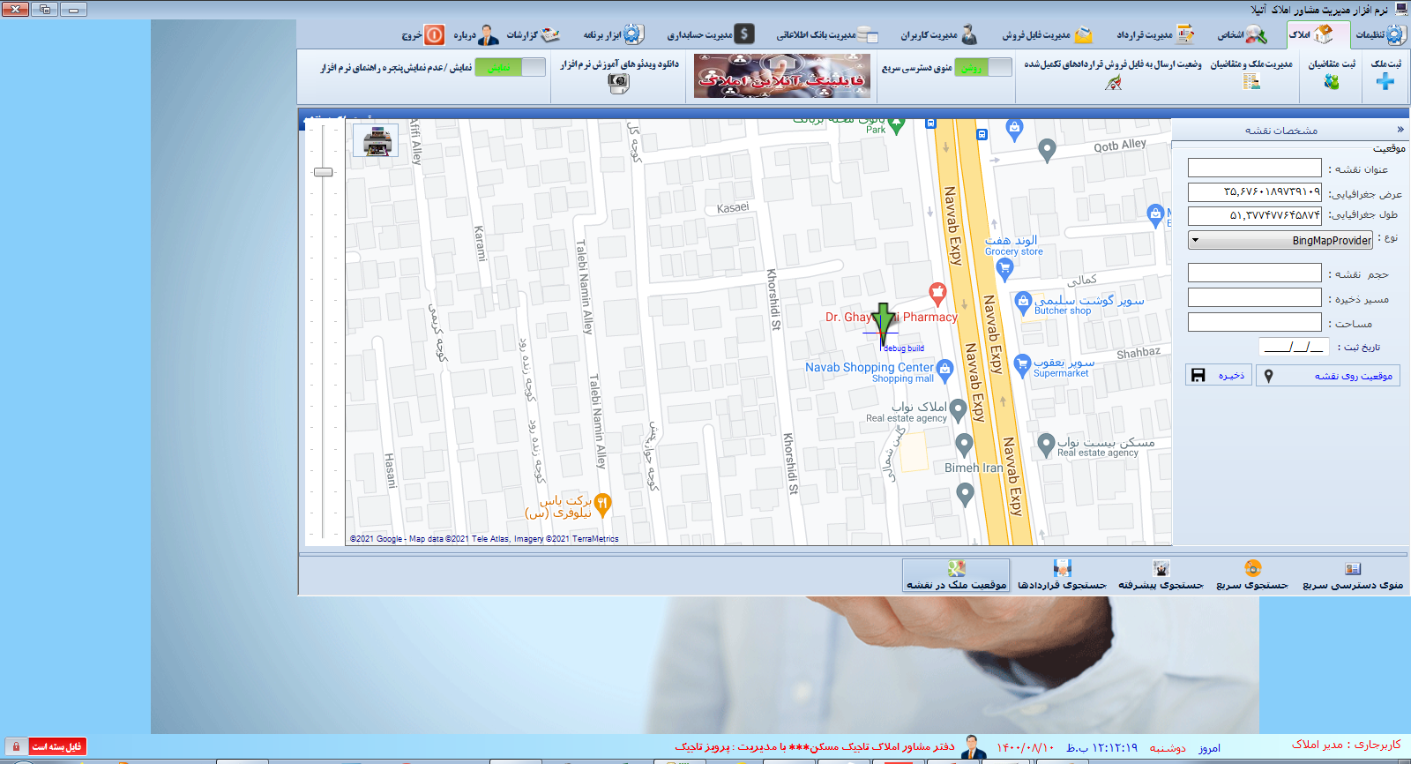
Task: Click the status bar date ۱۴۰۰/۰۸/۱۰
Action: 1026,747
